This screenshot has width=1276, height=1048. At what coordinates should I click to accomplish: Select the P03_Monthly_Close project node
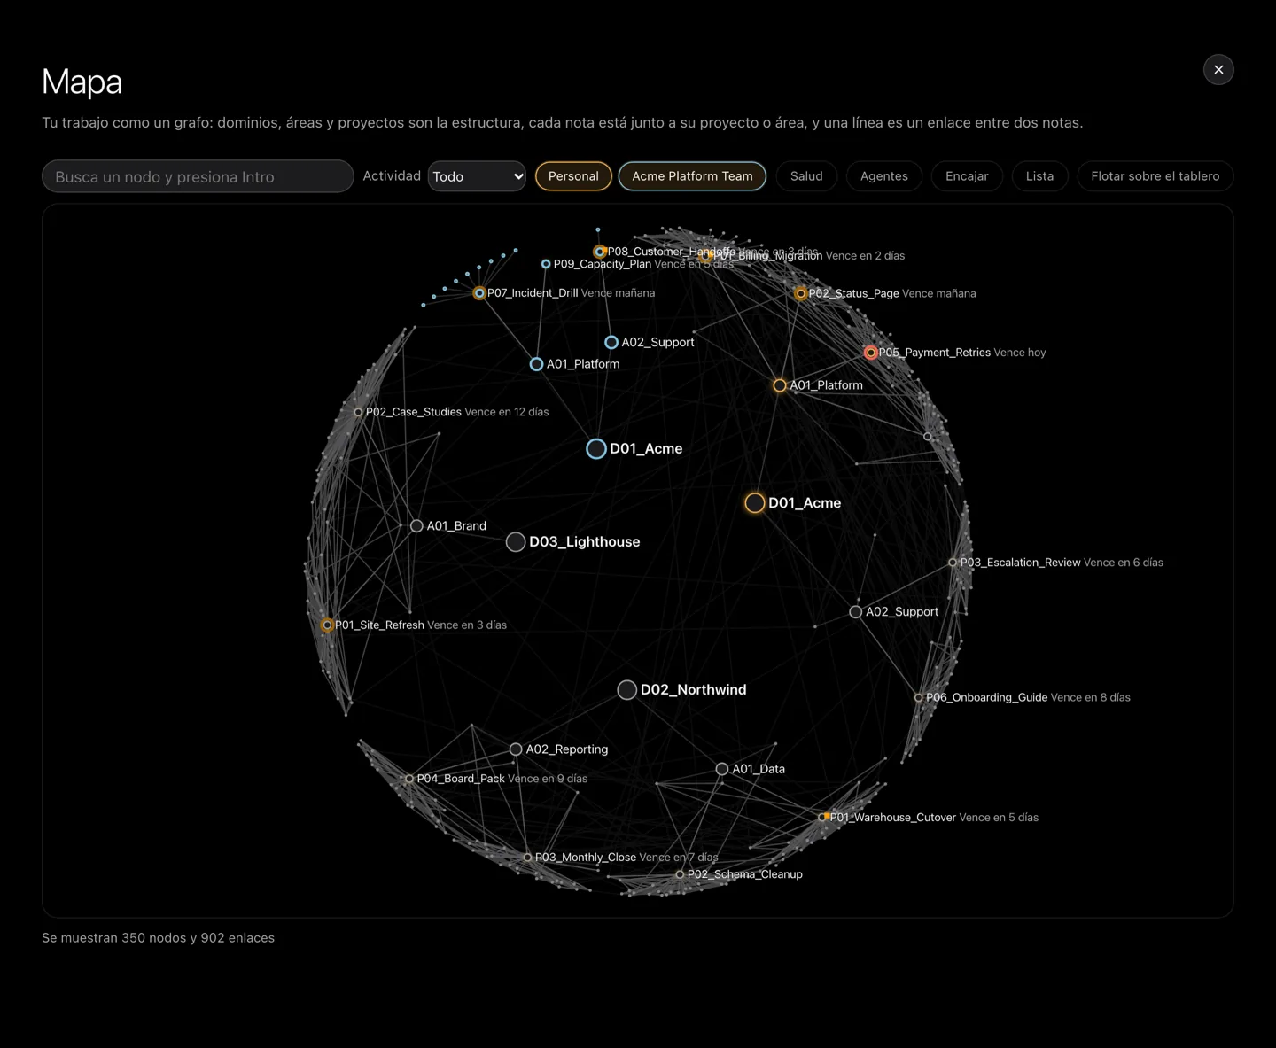[x=527, y=858]
